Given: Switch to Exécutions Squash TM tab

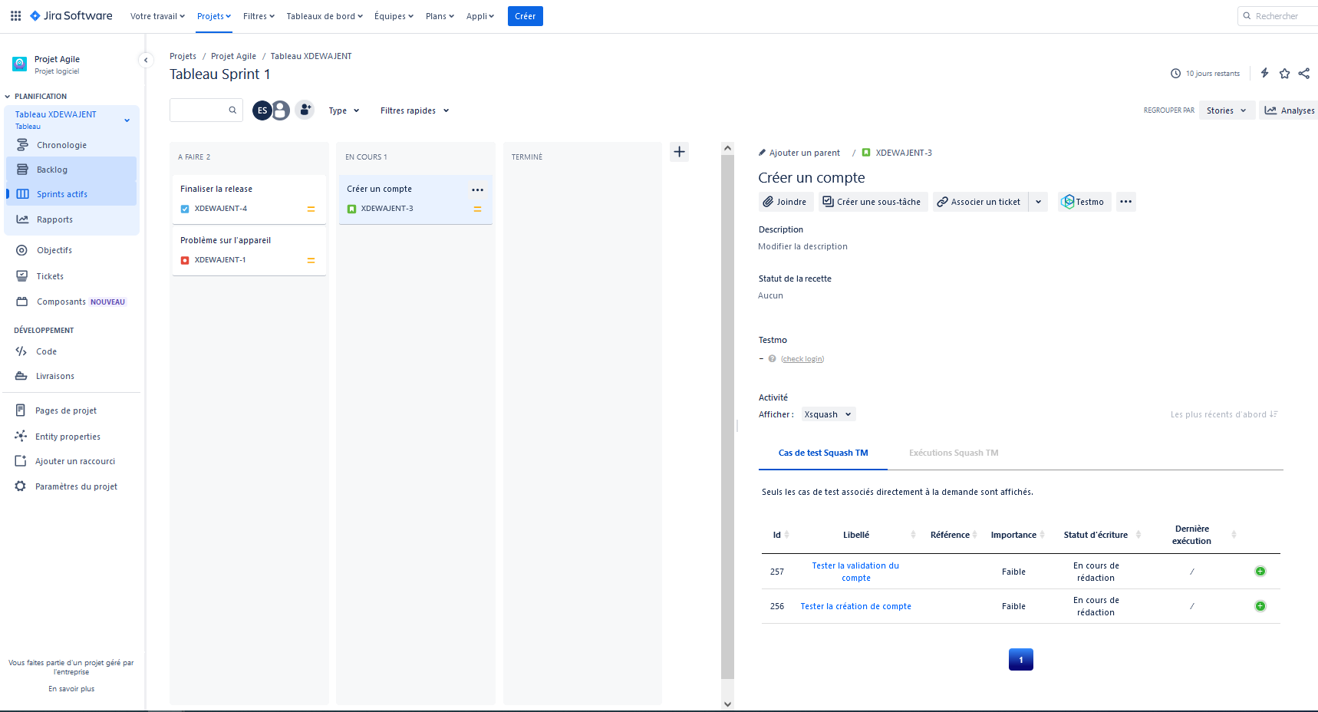Looking at the screenshot, I should coord(954,453).
